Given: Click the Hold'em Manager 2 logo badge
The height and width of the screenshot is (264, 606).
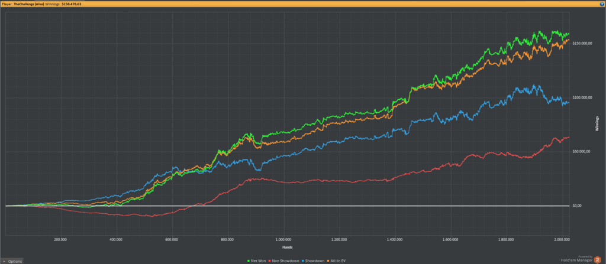Looking at the screenshot, I should [x=598, y=259].
